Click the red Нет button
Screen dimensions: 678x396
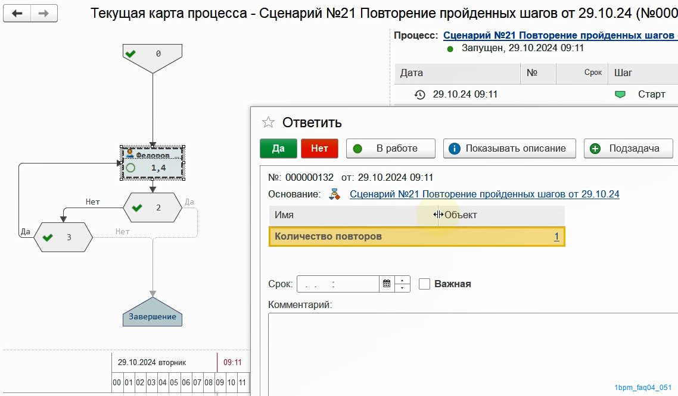(319, 149)
